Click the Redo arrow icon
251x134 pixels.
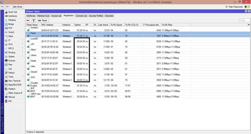point(7,7)
